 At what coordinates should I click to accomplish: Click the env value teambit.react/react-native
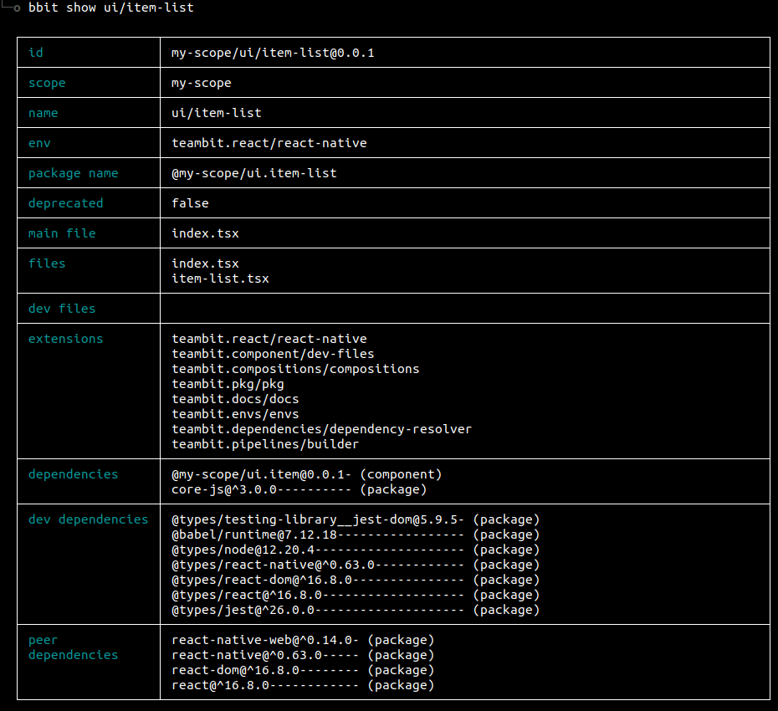point(268,142)
